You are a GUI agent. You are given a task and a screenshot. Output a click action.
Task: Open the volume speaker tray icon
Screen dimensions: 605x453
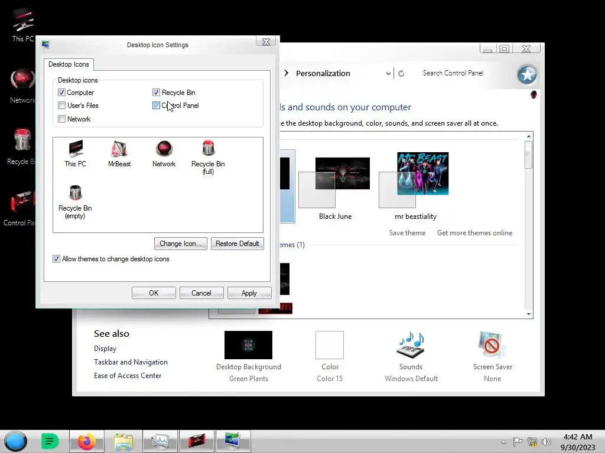(x=546, y=442)
